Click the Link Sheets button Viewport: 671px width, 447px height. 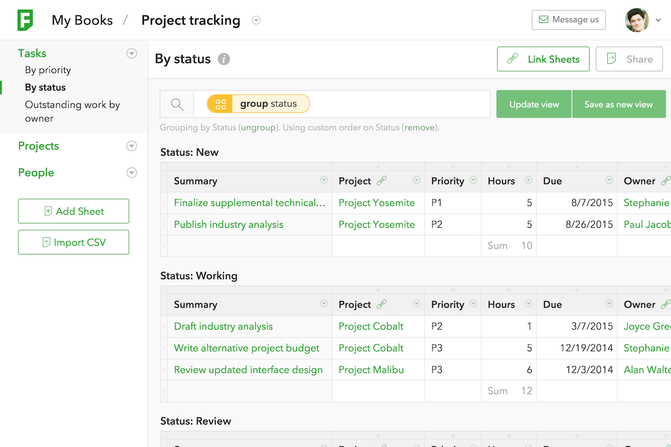pyautogui.click(x=543, y=59)
